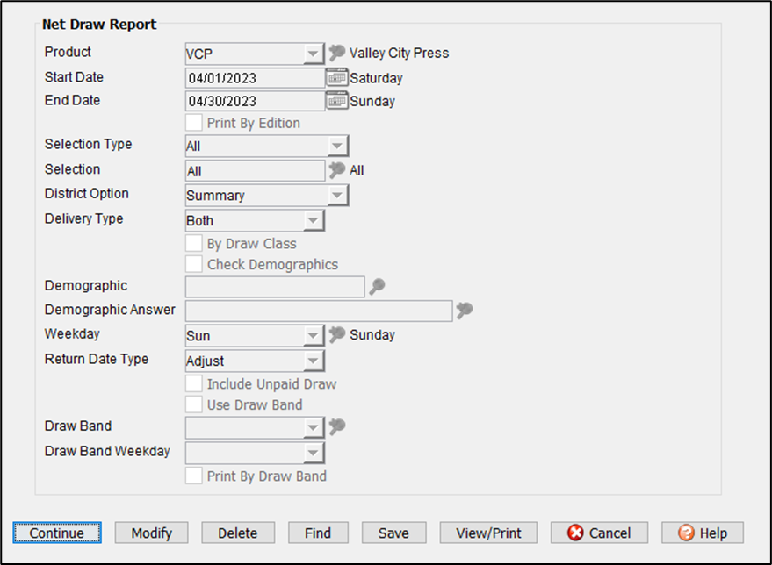Screen dimensions: 772x565
Task: Click the lookup icon beside Selection field
Action: click(x=336, y=170)
